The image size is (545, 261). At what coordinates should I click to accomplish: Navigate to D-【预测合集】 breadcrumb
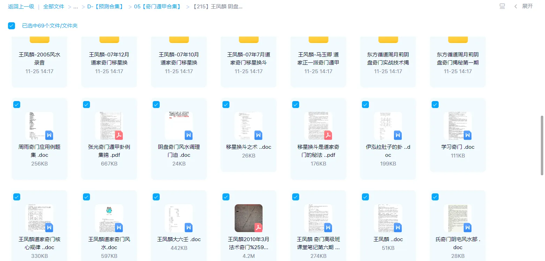[106, 7]
